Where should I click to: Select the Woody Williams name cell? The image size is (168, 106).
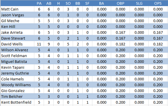(x=17, y=85)
